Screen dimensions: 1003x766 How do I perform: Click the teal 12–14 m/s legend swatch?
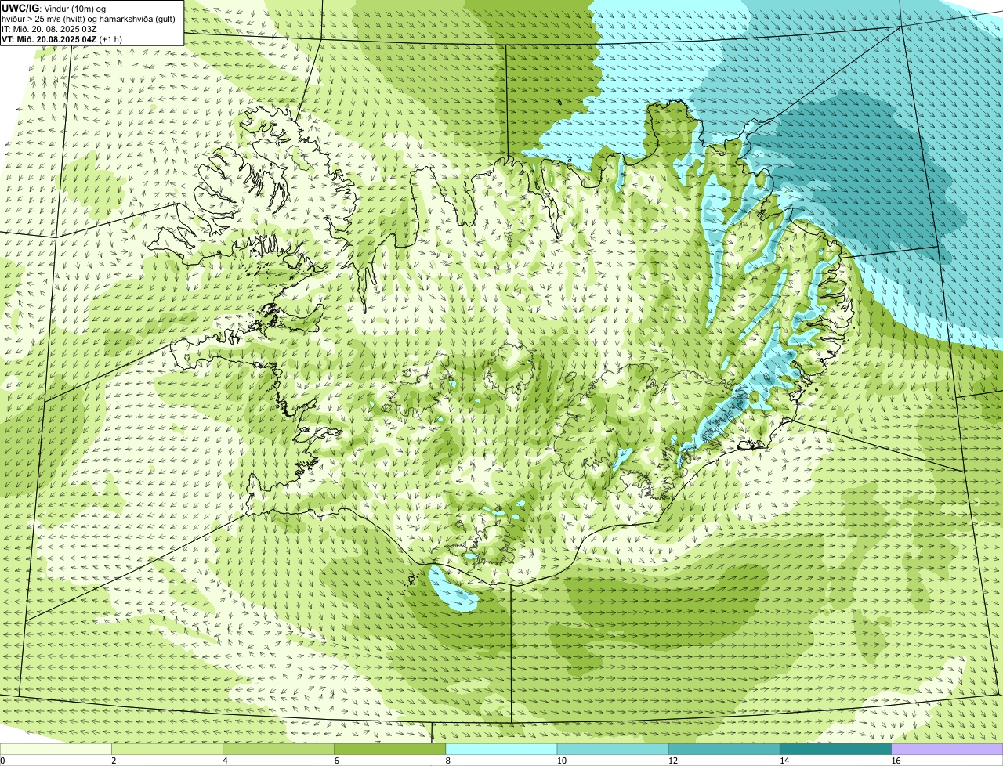[x=724, y=750]
